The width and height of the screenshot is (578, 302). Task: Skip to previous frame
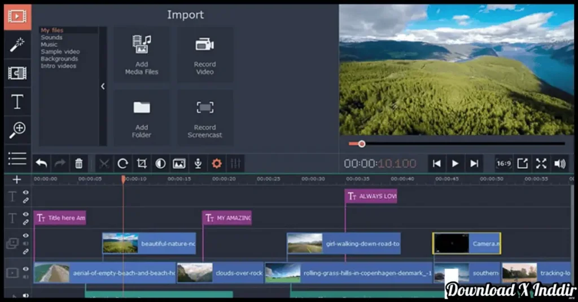[436, 163]
